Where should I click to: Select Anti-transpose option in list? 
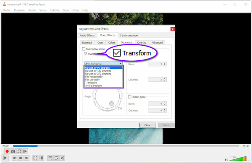pos(103,86)
